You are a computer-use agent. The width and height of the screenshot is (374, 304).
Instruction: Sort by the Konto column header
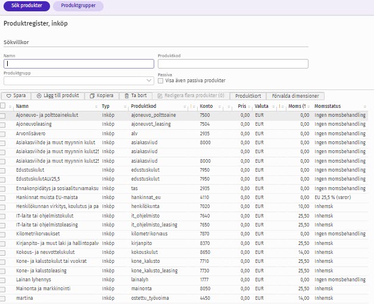(206, 106)
